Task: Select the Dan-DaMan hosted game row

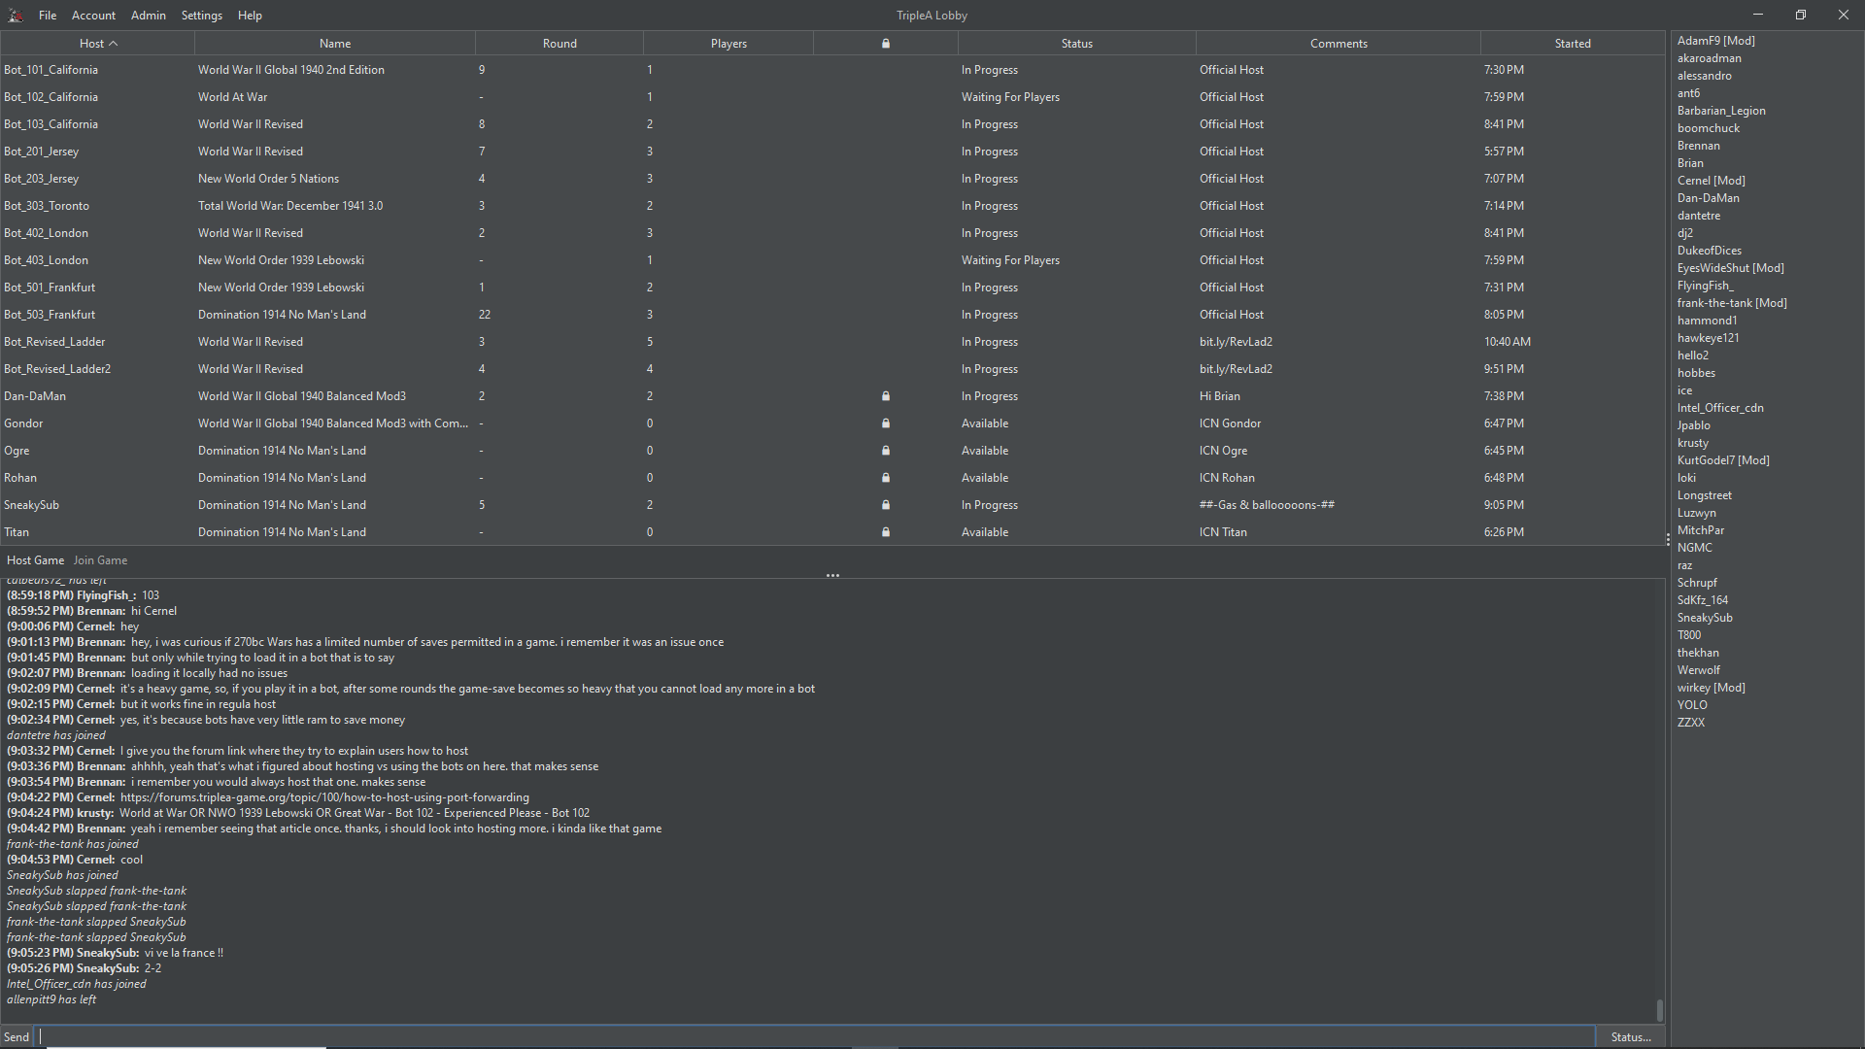Action: [x=832, y=396]
